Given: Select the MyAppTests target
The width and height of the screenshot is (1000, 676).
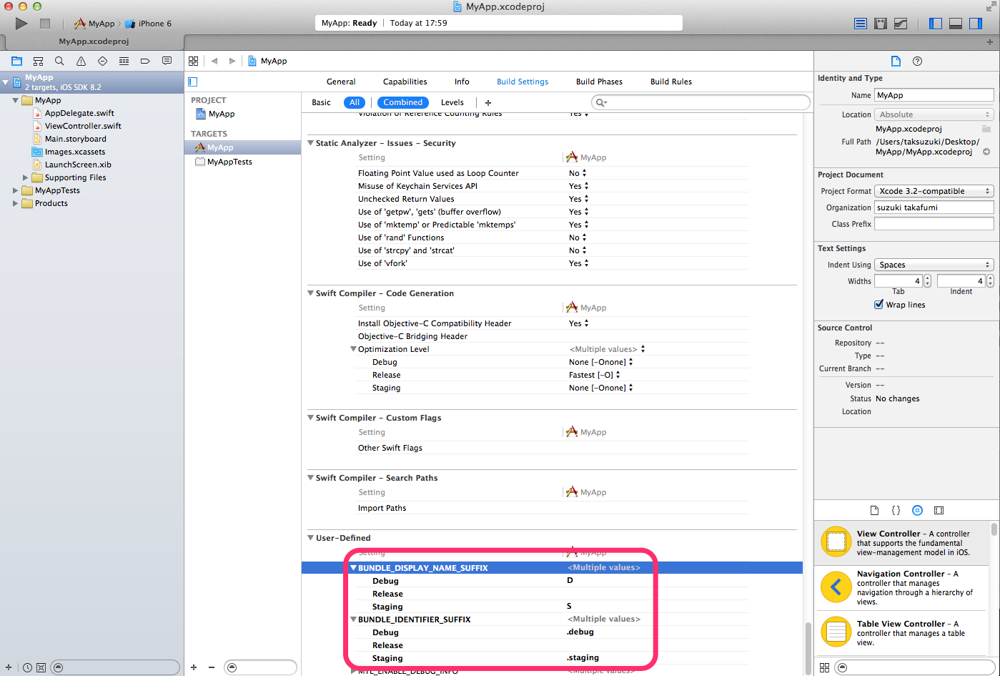Looking at the screenshot, I should (229, 162).
